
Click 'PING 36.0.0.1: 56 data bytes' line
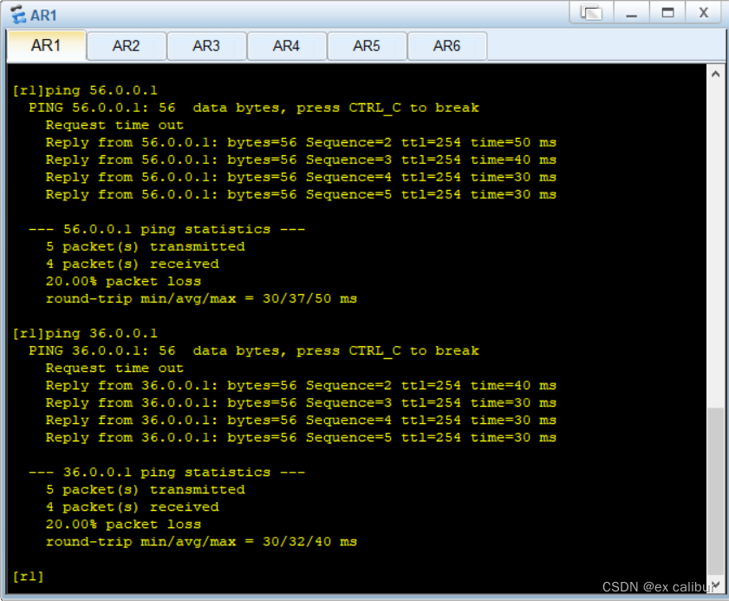[254, 350]
